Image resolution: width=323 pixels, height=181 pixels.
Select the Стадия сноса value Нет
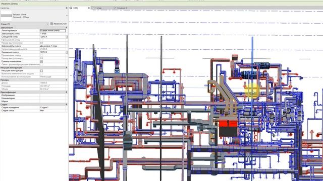click(52, 111)
